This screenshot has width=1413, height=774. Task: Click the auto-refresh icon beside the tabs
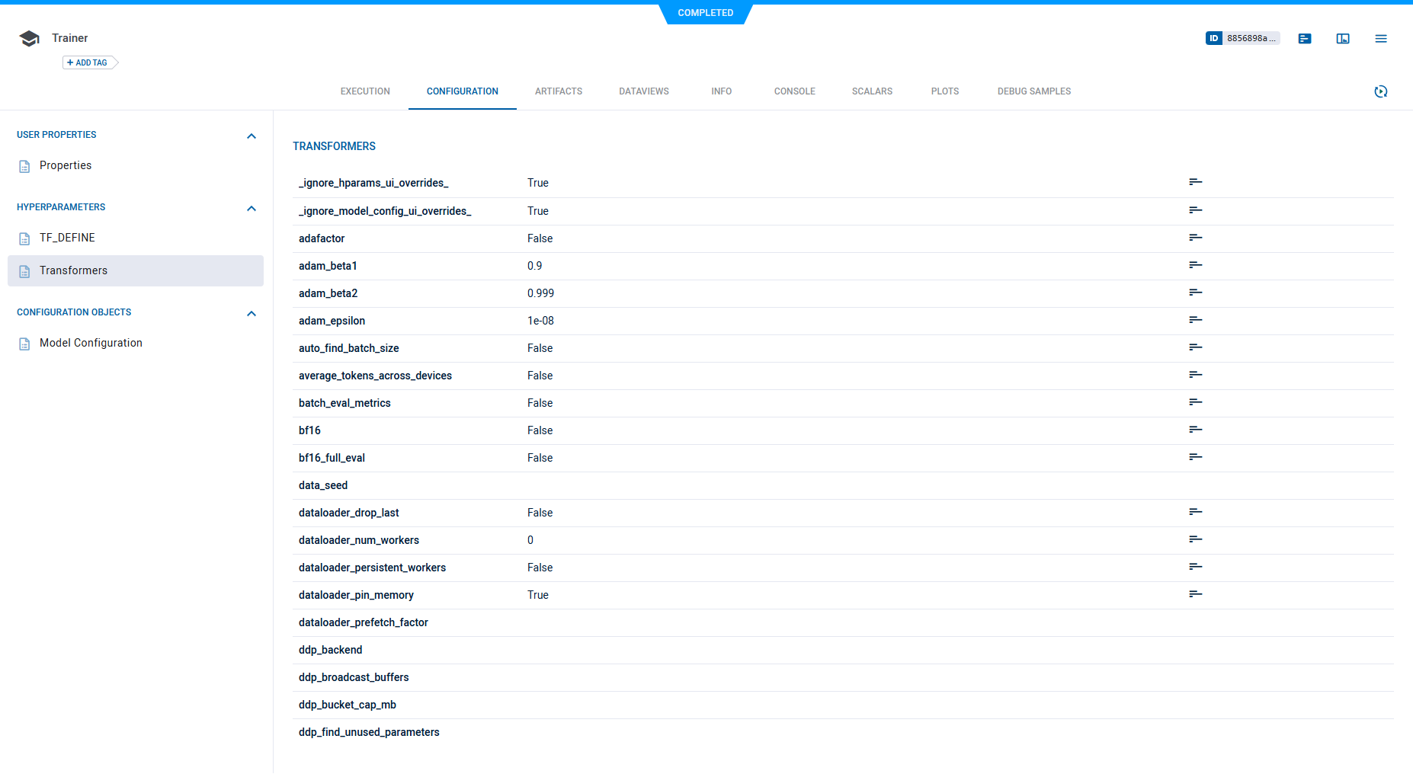pyautogui.click(x=1380, y=91)
